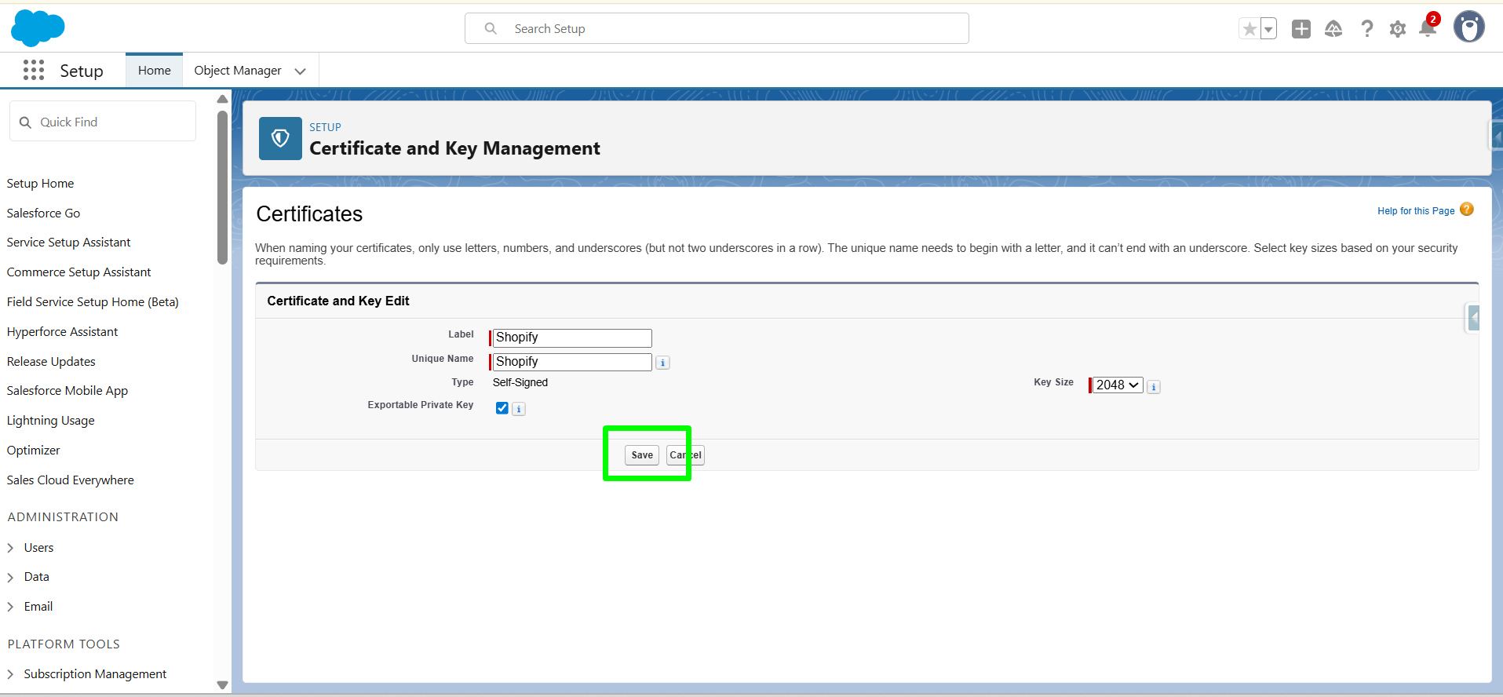
Task: Save the certificate
Action: [642, 455]
